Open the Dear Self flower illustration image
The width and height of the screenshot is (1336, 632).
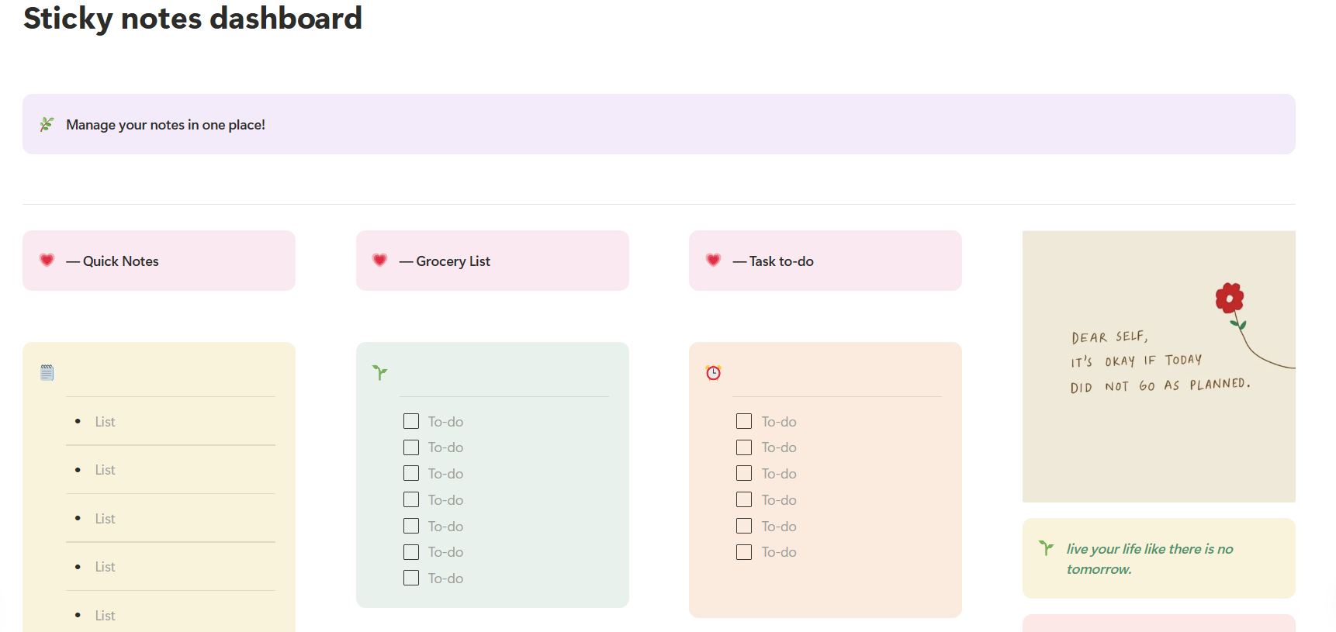click(1159, 366)
